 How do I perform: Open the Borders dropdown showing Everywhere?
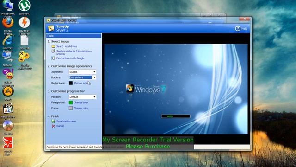[x=82, y=77]
